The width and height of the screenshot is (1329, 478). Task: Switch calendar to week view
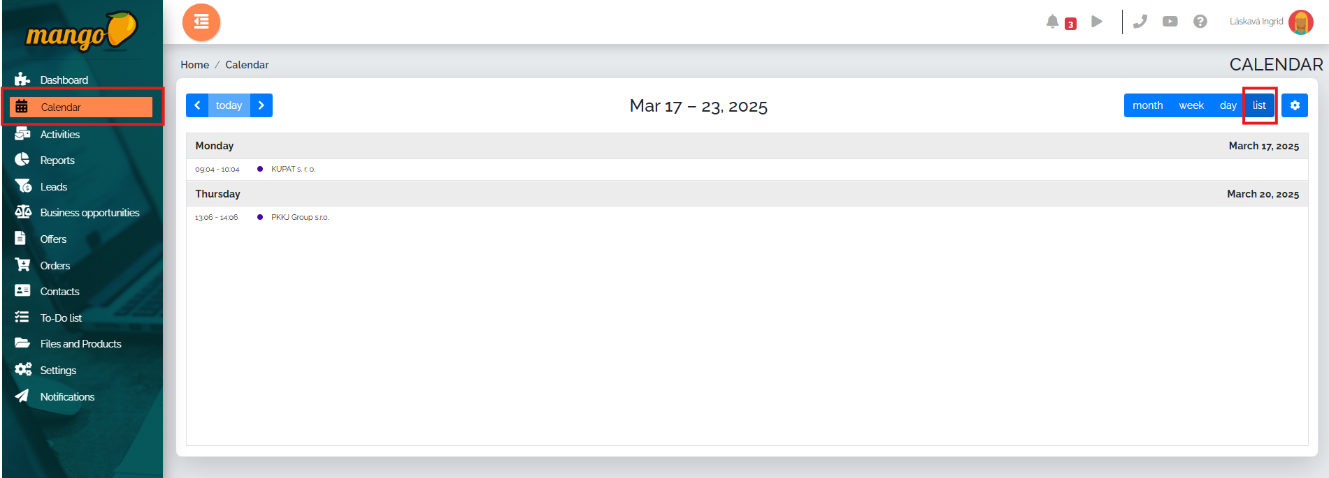(1191, 105)
